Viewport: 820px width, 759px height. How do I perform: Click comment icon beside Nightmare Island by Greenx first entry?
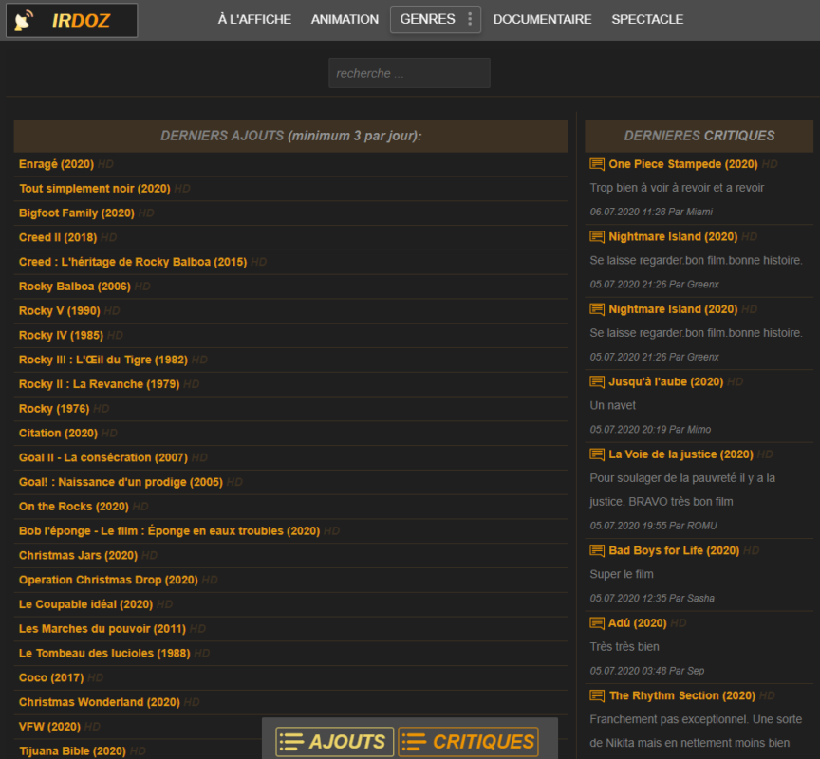597,237
